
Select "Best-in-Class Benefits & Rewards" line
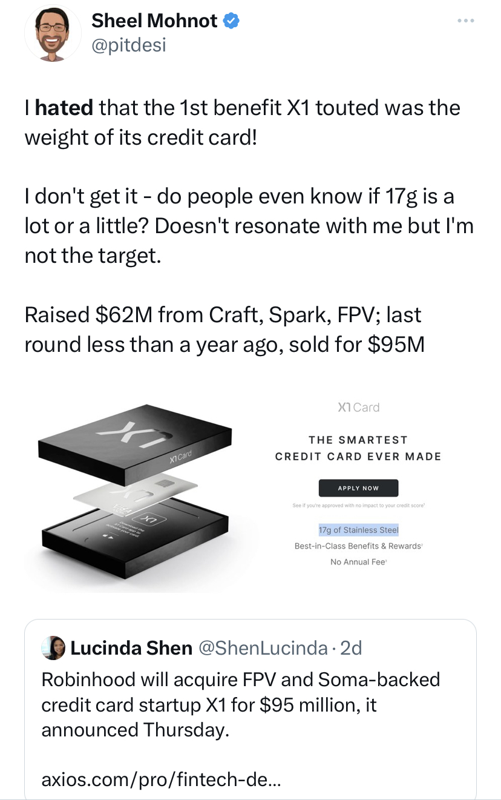point(358,546)
